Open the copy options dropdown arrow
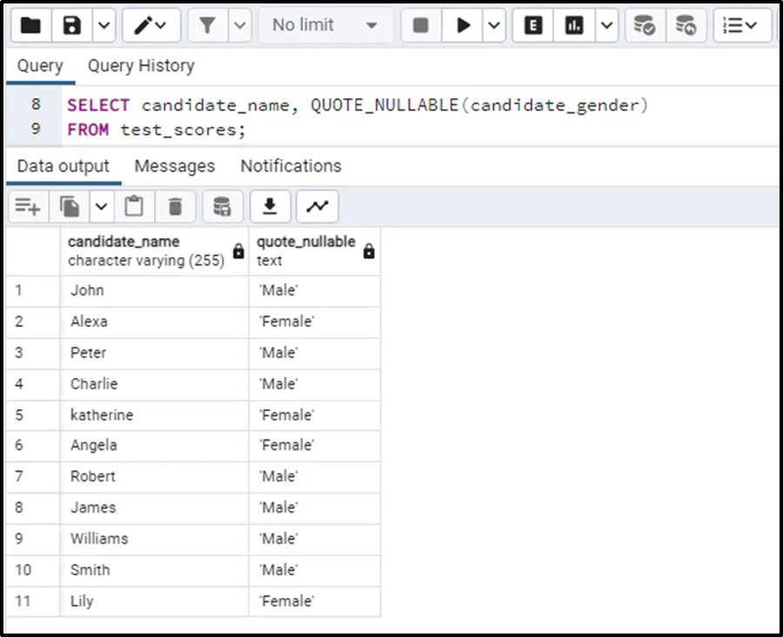 click(102, 206)
